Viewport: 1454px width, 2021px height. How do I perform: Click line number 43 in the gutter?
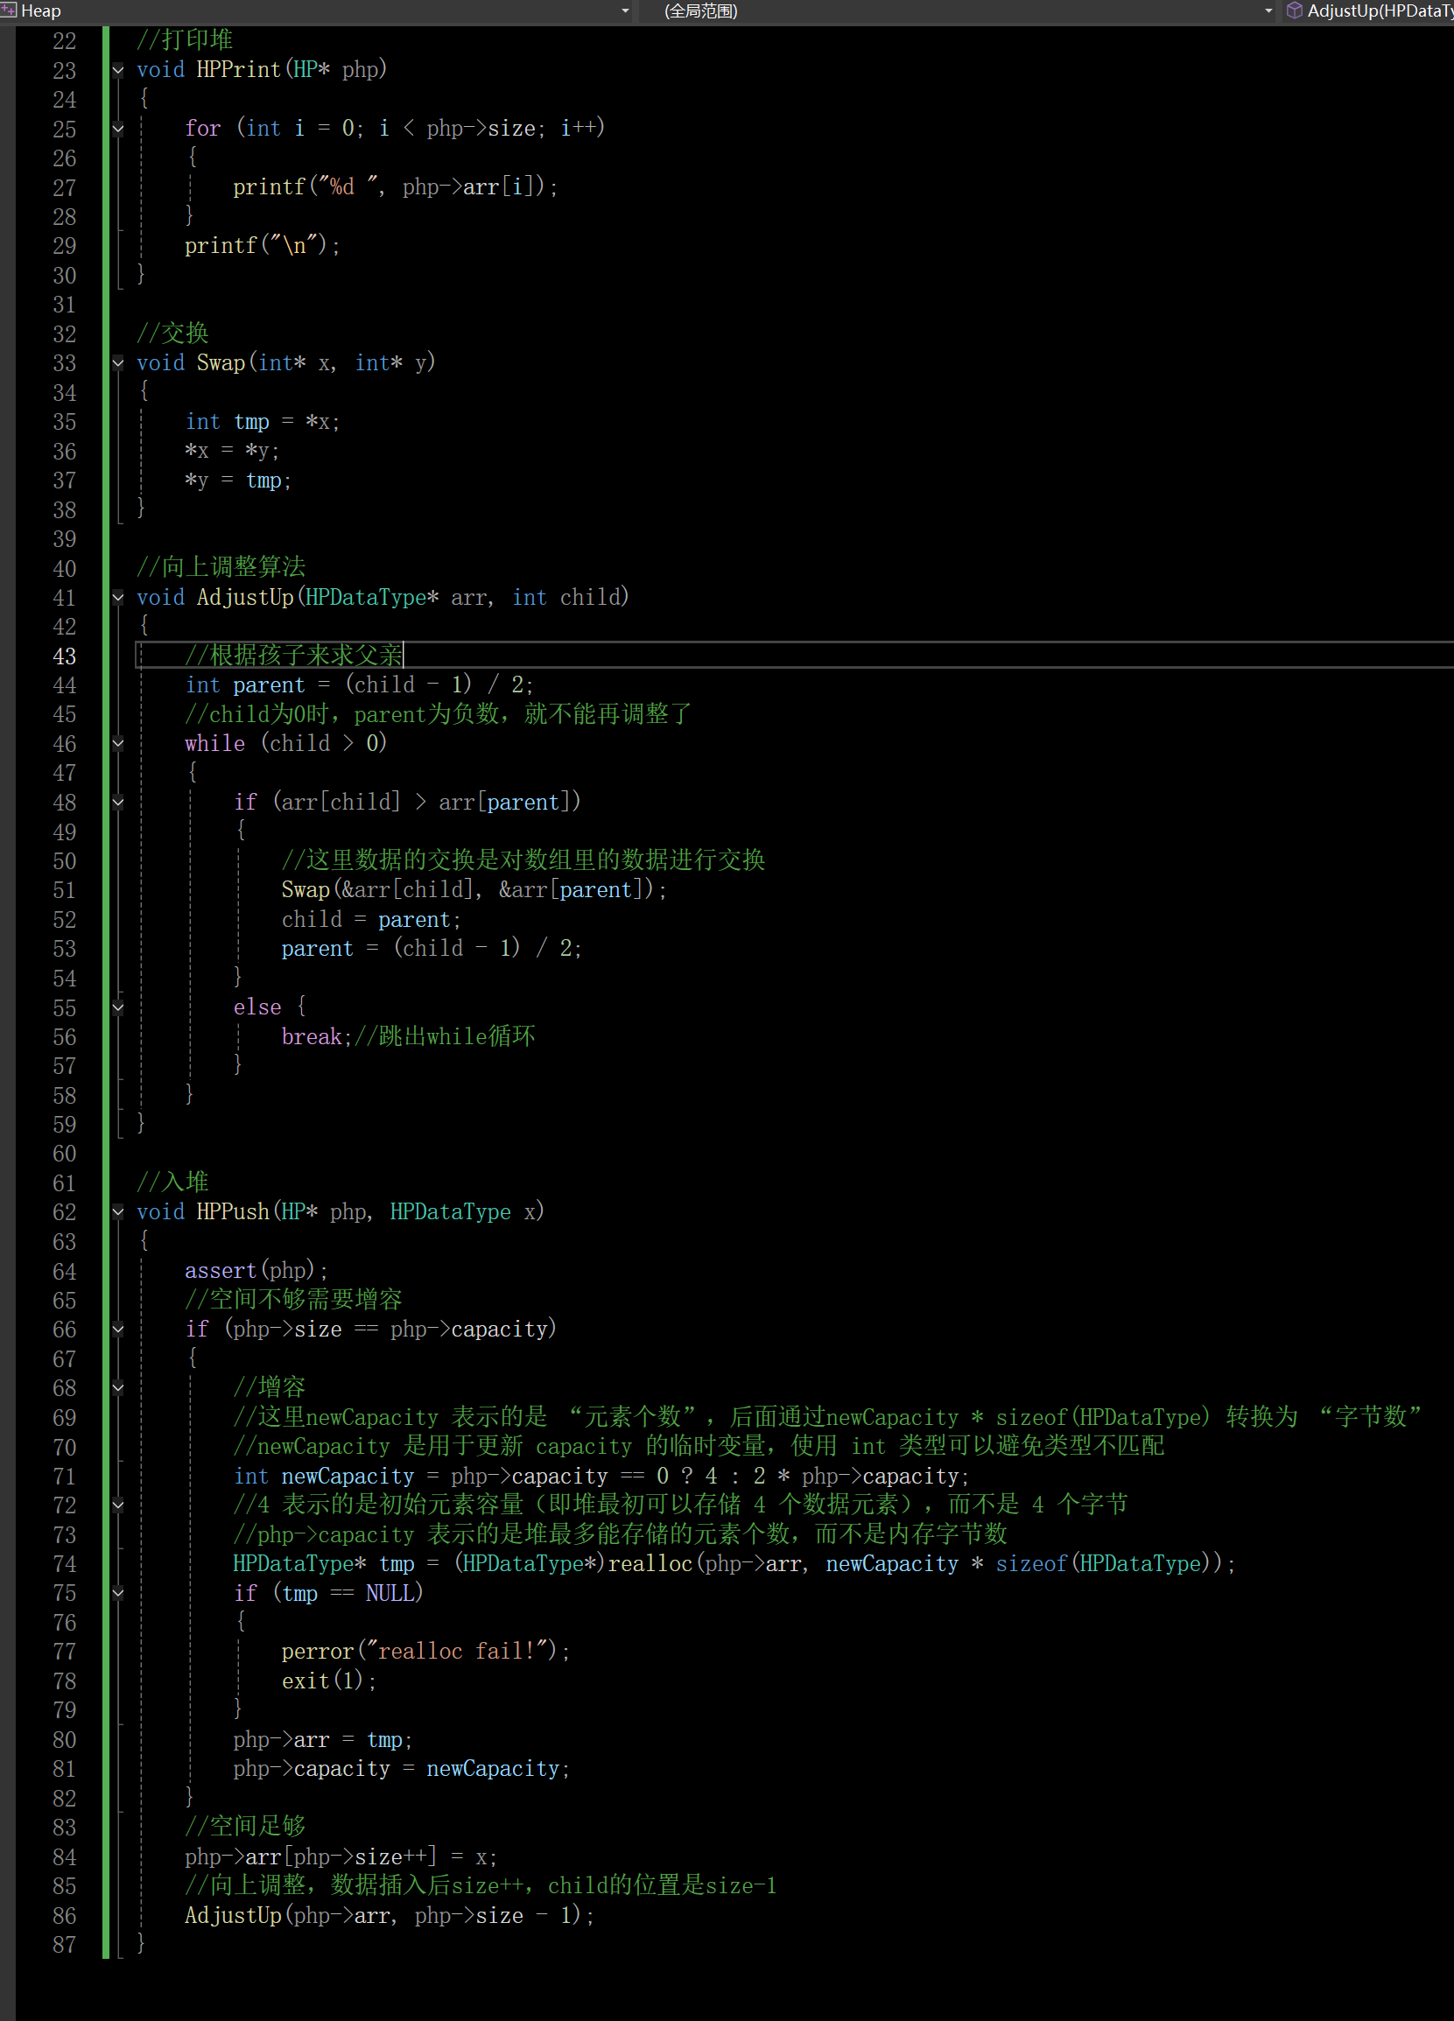point(64,656)
